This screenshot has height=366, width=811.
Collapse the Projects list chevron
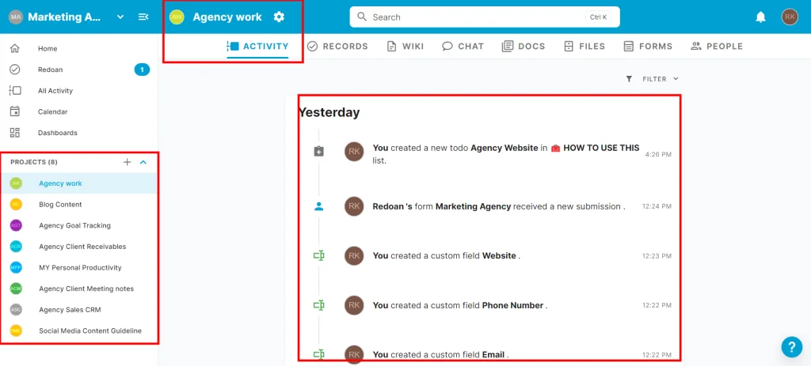[143, 162]
